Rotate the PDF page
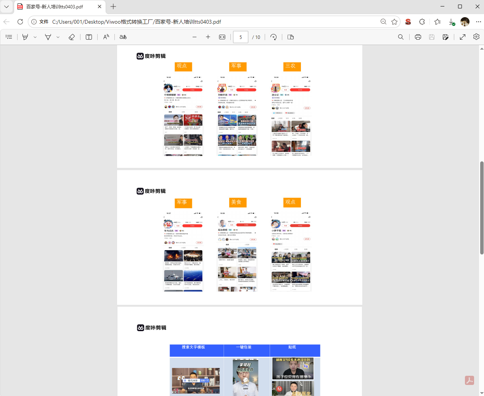 tap(273, 37)
